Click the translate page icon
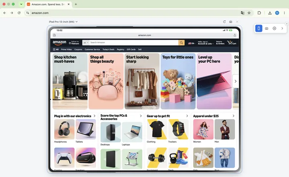Screen dimensions: 289x177 pos(242,13)
